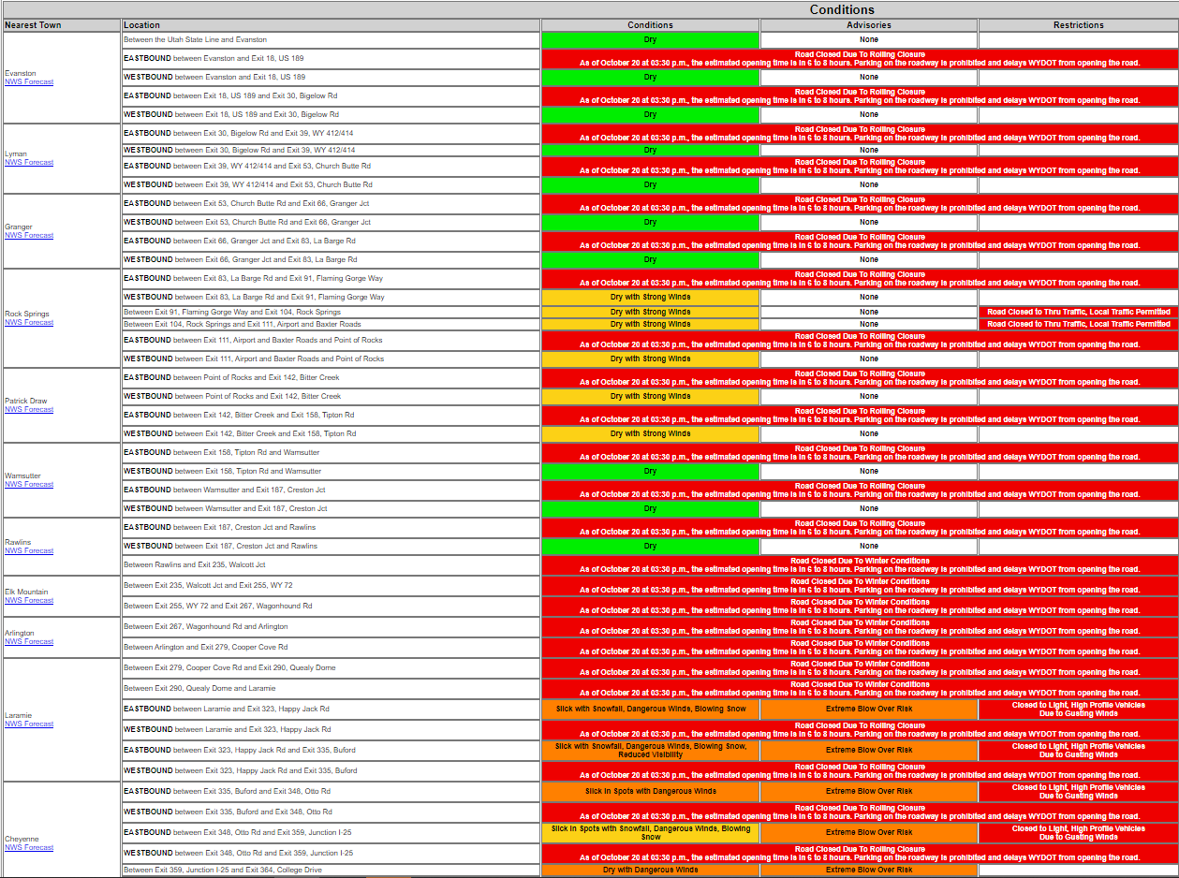
Task: Open Patrick Draw's NWS Forecast link
Action: tap(29, 410)
